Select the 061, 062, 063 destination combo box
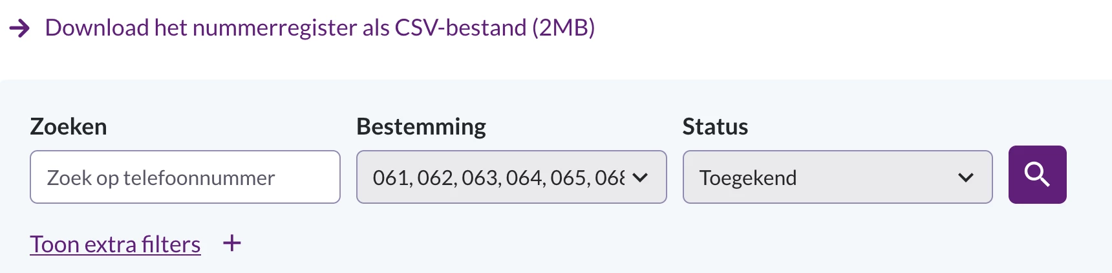Viewport: 1112px width, 273px height. pos(511,177)
